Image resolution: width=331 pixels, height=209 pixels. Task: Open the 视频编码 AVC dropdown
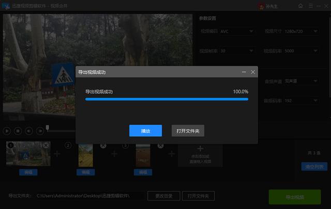237,31
